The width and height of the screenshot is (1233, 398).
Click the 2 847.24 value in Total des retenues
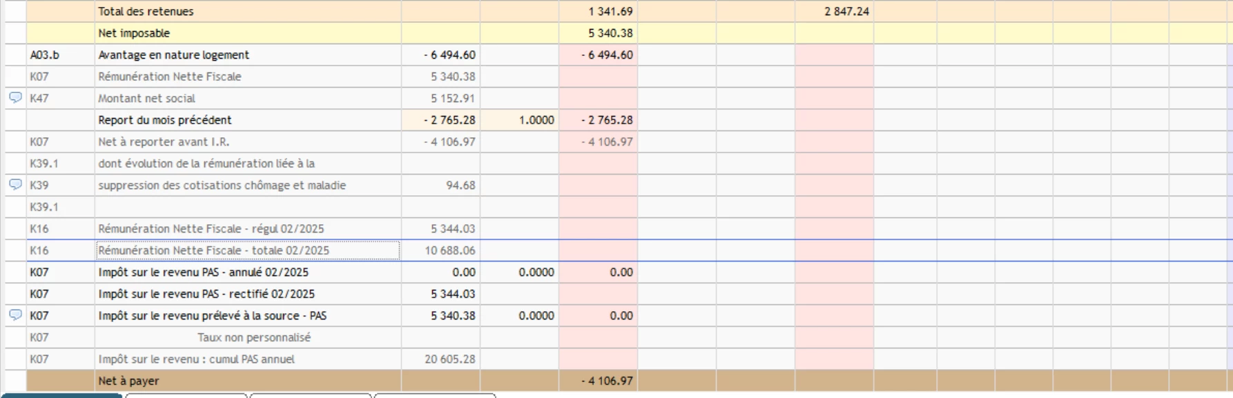pos(846,11)
